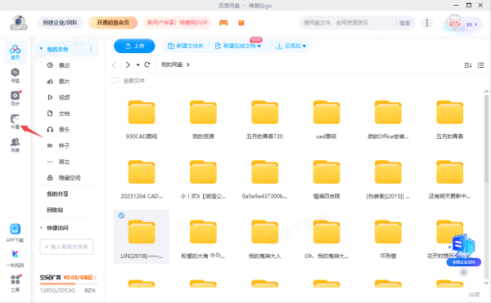Go forward with the right navigation arrow

(x=128, y=65)
